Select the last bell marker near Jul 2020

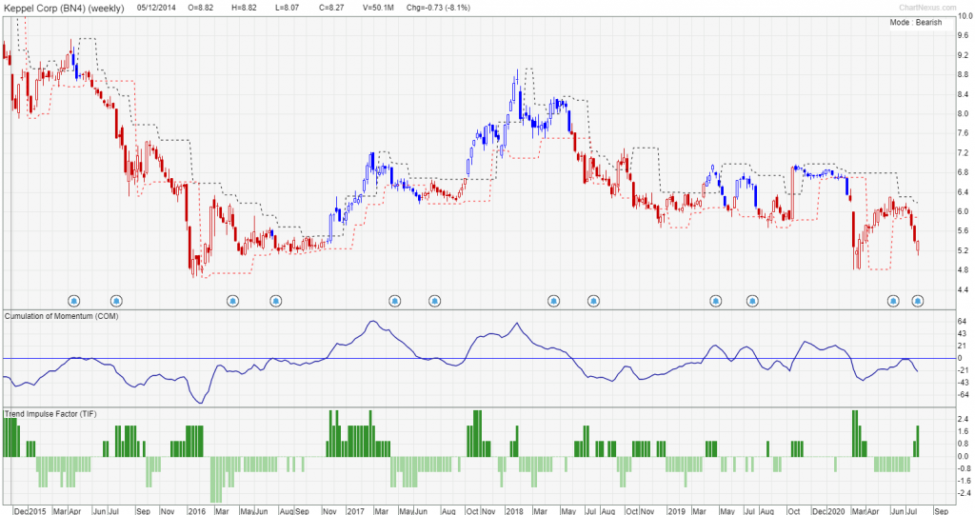click(917, 301)
